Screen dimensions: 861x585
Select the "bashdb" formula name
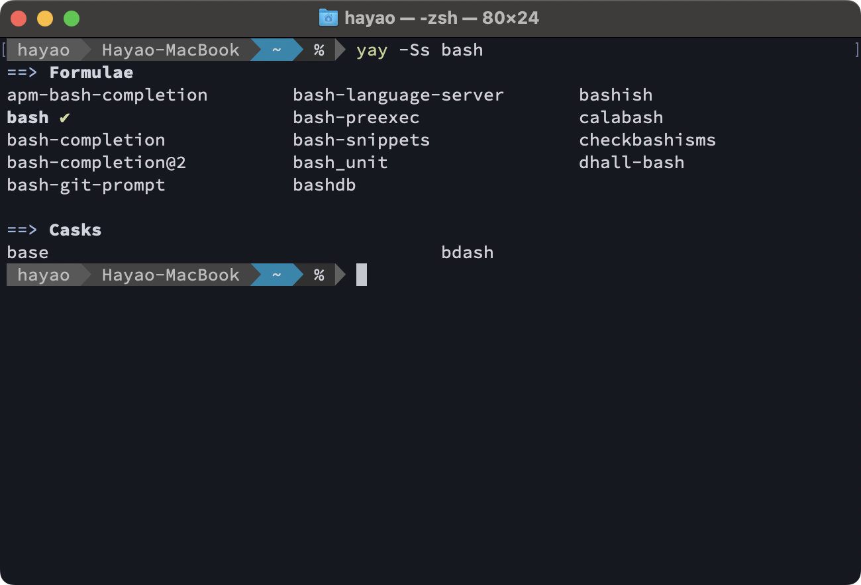325,185
